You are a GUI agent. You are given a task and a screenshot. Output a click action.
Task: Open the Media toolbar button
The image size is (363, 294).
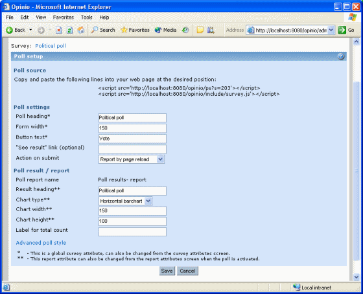click(x=165, y=30)
